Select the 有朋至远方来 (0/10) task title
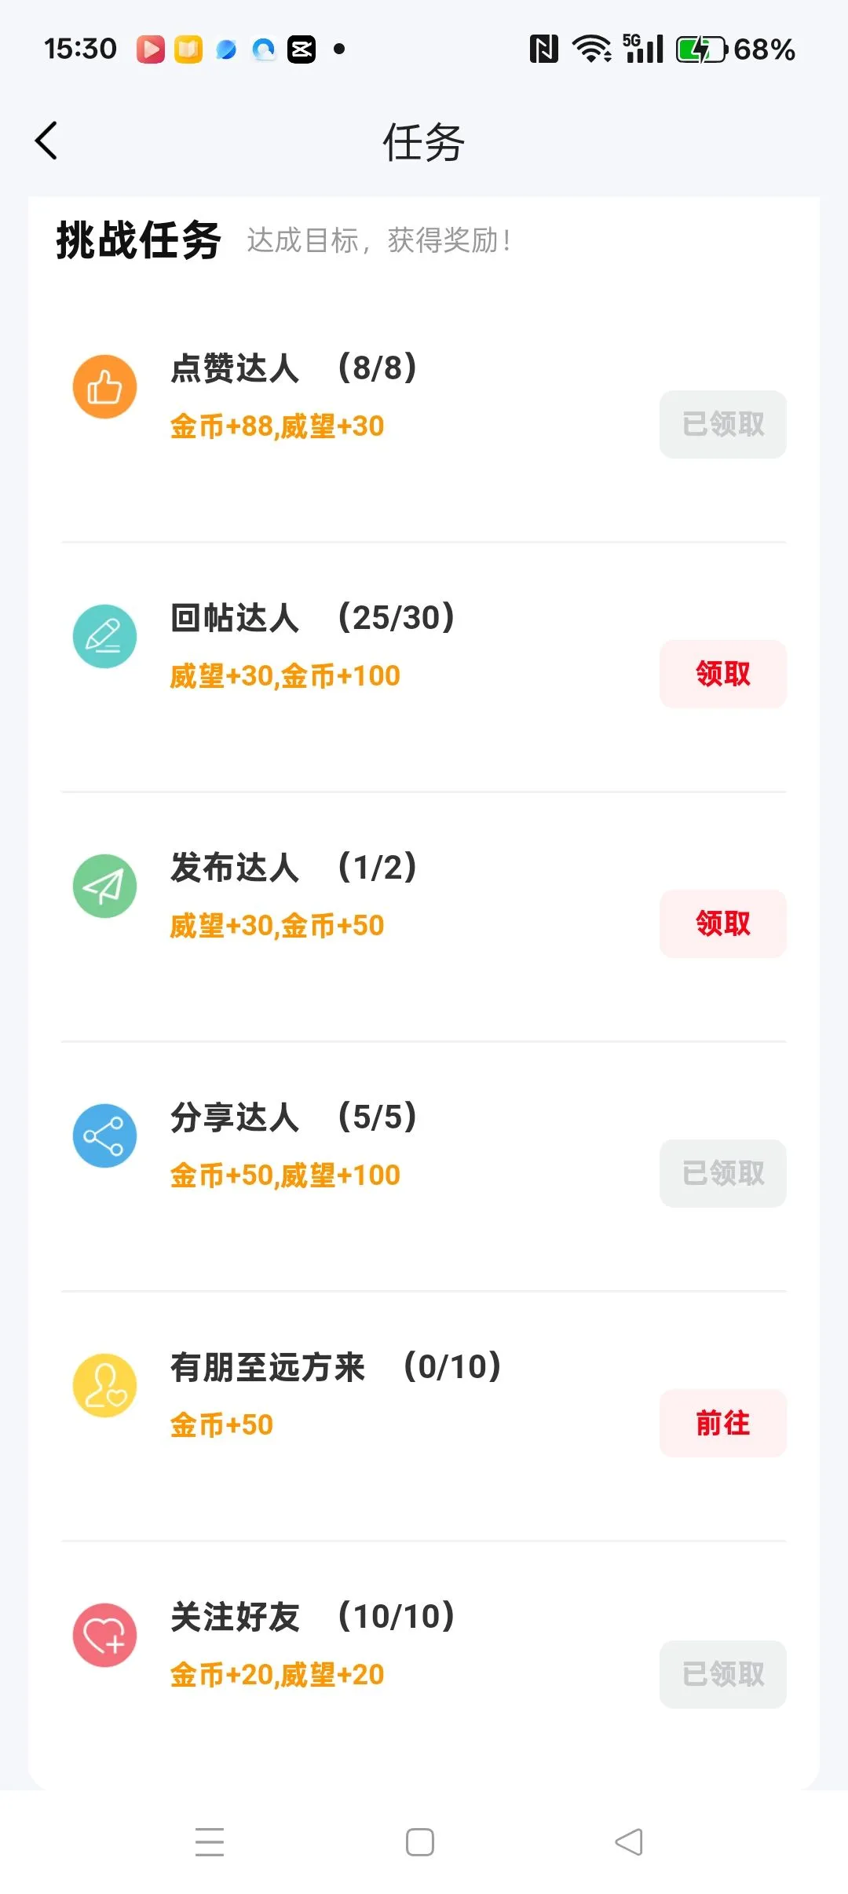This screenshot has width=848, height=1894. [335, 1367]
